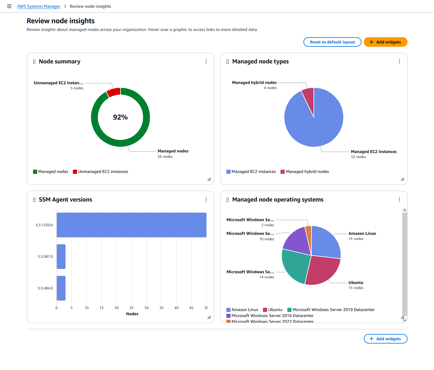Click the green Managed nodes color swatch
This screenshot has width=434, height=370.
coord(35,171)
